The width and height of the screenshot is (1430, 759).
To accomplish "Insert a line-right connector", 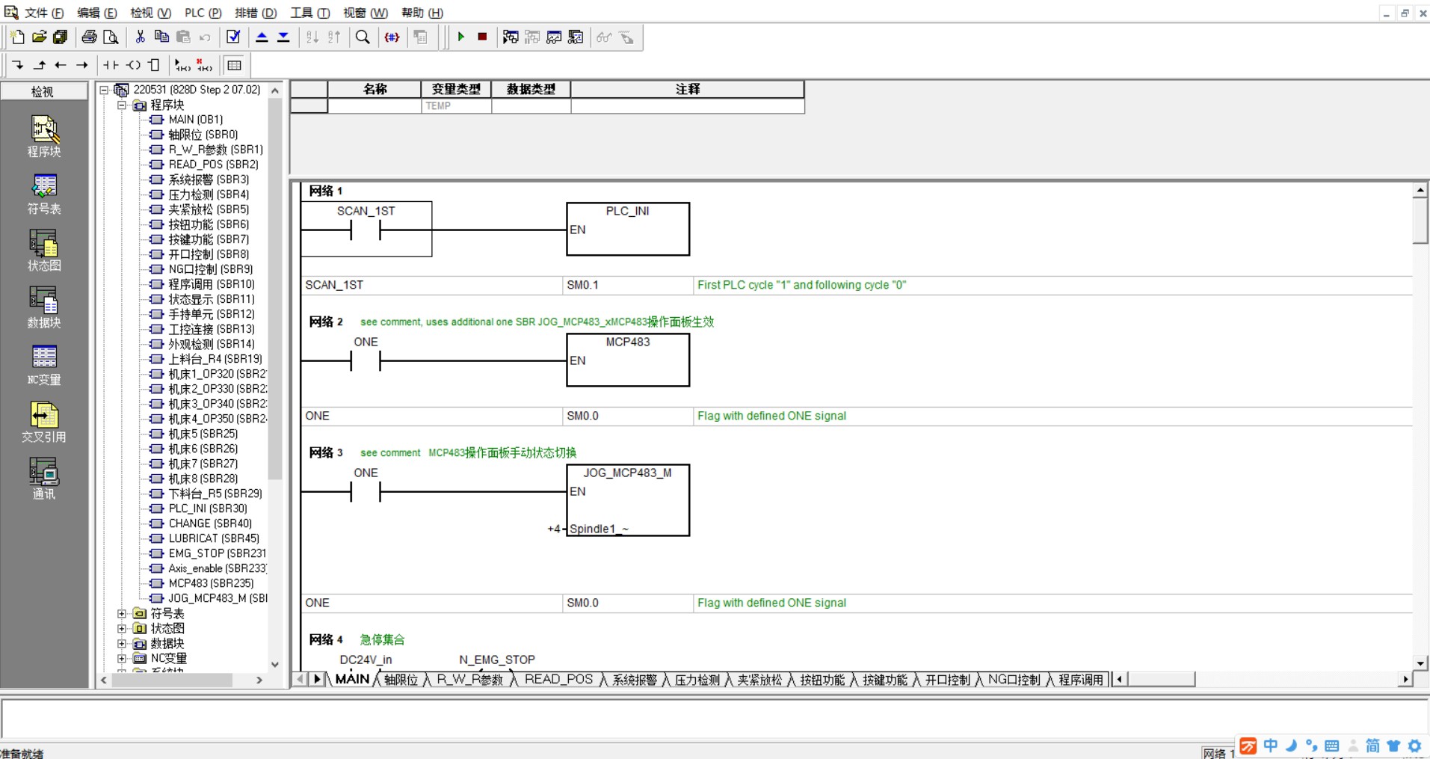I will 82,65.
